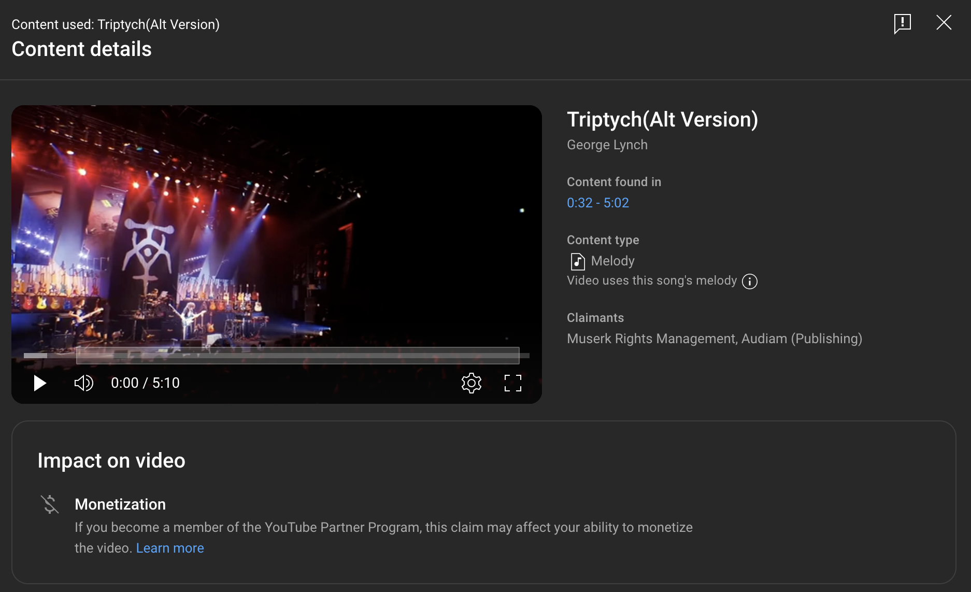Click the info icon beside song's melody text
Viewport: 971px width, 592px height.
749,281
